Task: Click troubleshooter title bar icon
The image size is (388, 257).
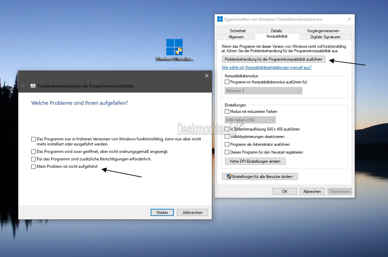Action: pos(33,86)
